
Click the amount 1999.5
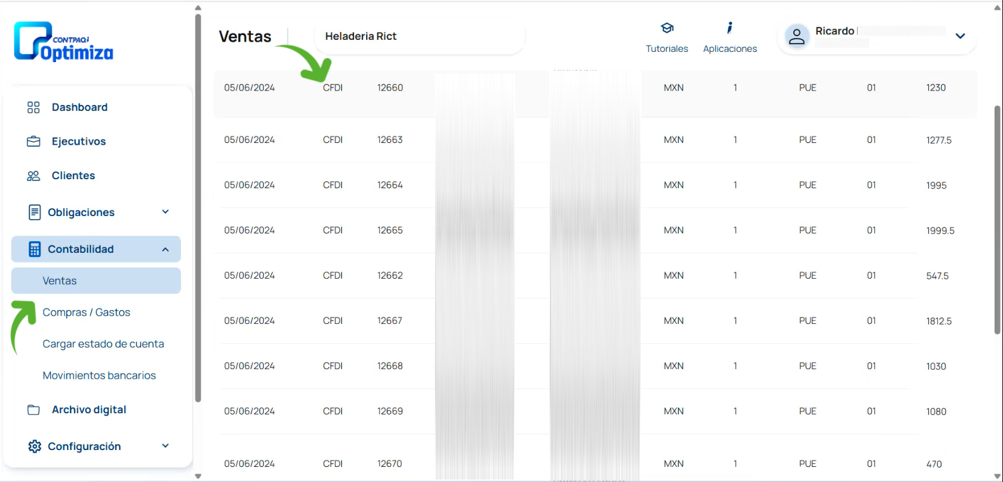940,230
